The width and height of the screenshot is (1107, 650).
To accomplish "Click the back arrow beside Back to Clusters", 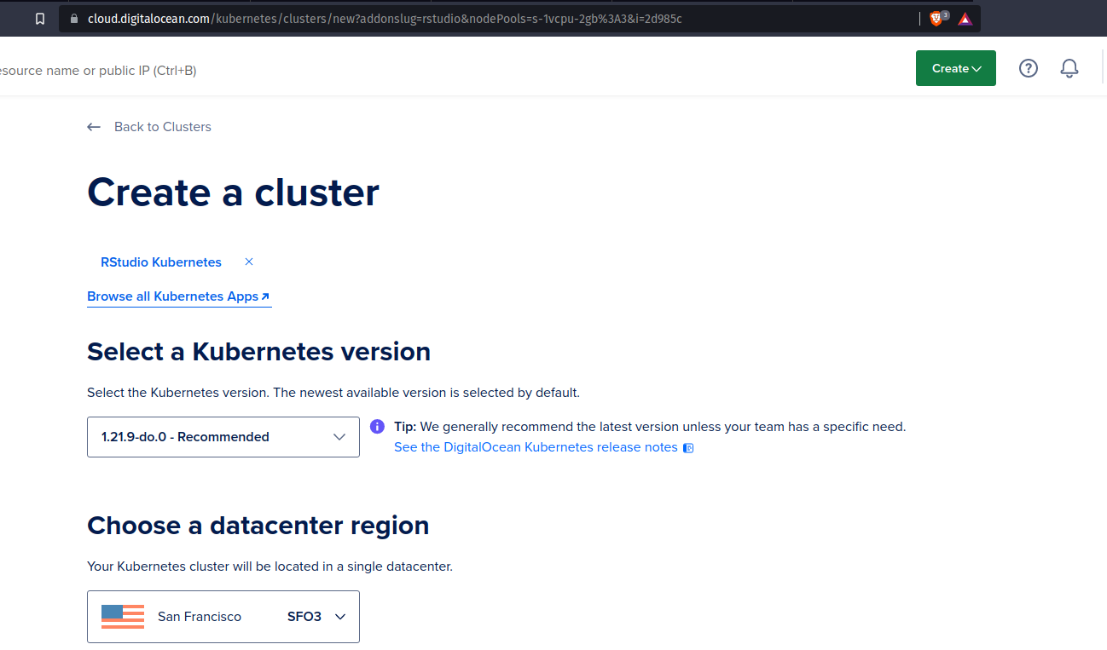I will point(94,127).
